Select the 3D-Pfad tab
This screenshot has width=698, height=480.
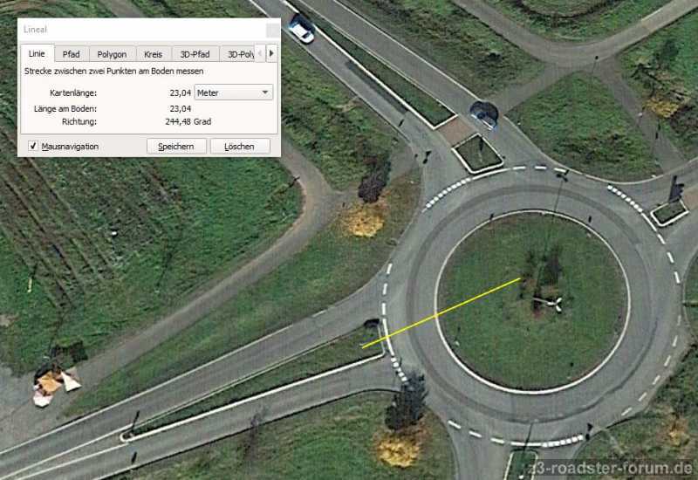(195, 54)
